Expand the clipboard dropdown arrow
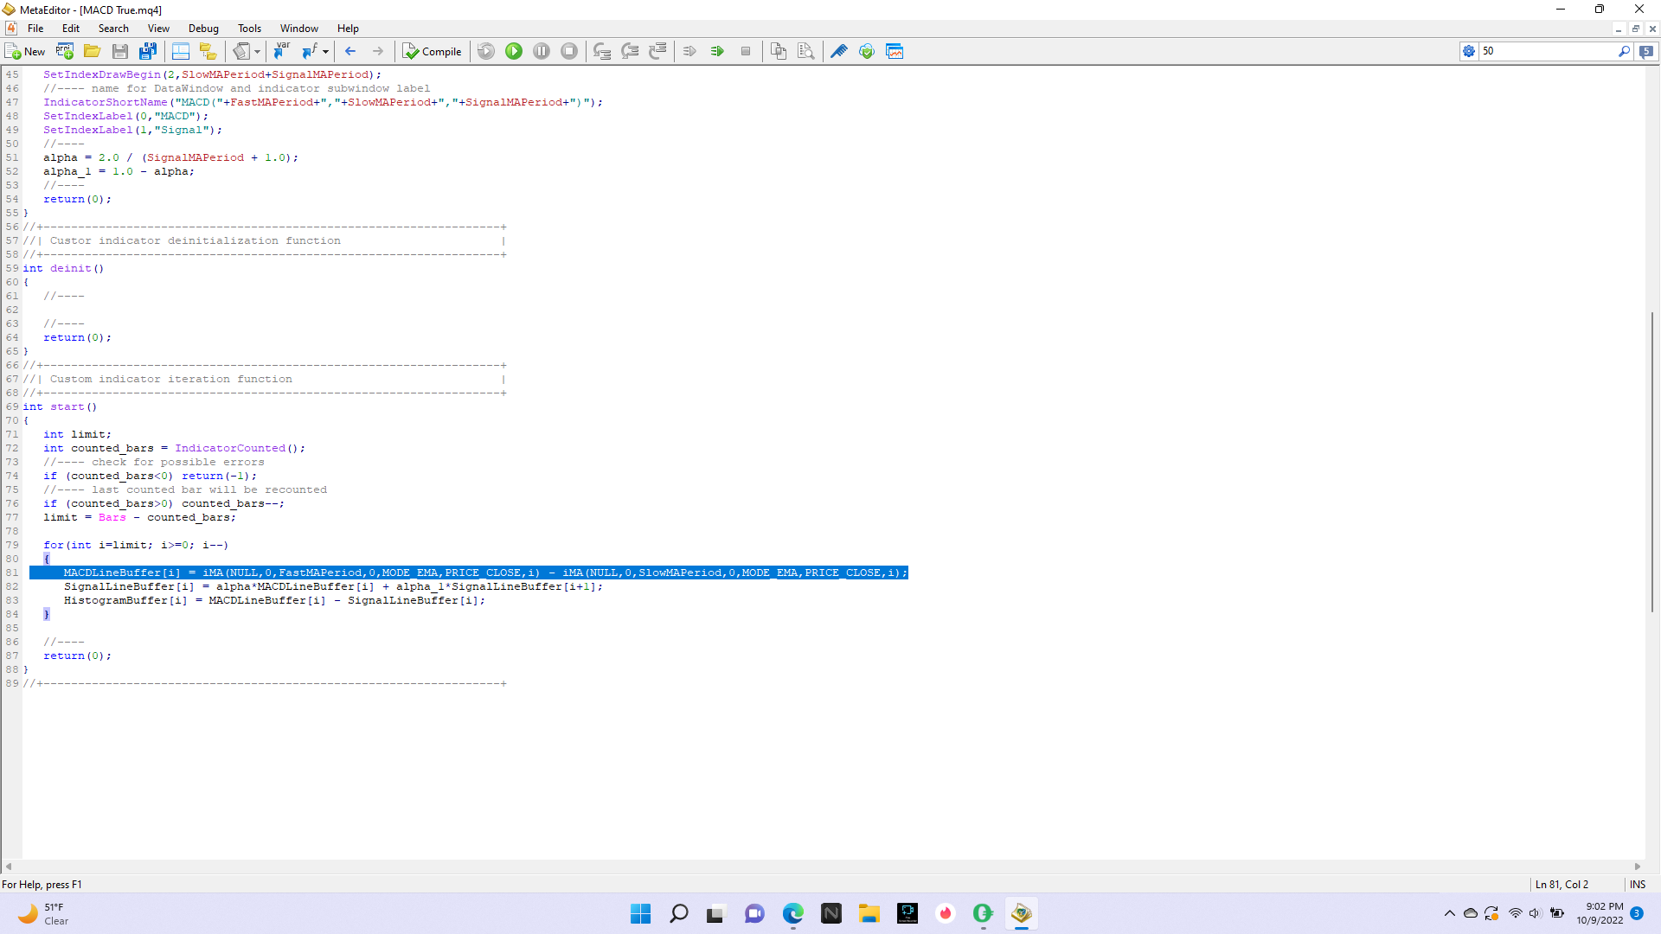Screen dimensions: 1661x934 coord(257,51)
